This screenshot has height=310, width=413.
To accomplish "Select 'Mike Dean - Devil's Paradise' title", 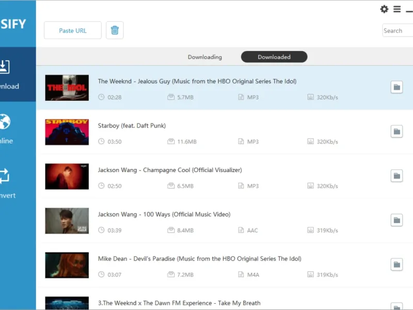I will [x=199, y=259].
